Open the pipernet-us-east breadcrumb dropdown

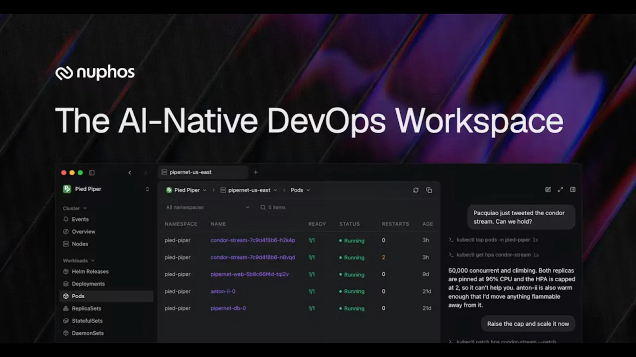tap(249, 190)
